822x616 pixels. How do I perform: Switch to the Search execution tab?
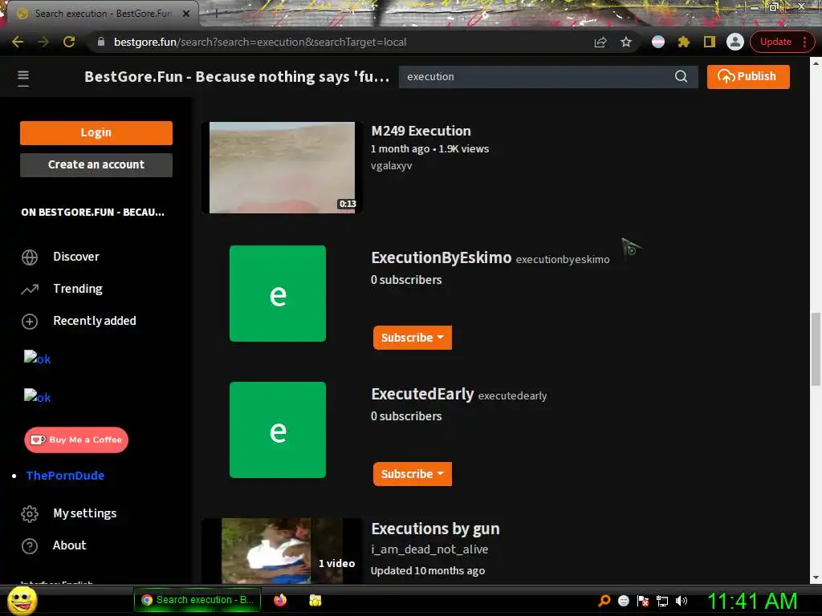(x=103, y=14)
